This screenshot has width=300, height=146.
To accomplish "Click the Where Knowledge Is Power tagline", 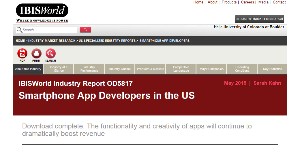I will (42, 20).
